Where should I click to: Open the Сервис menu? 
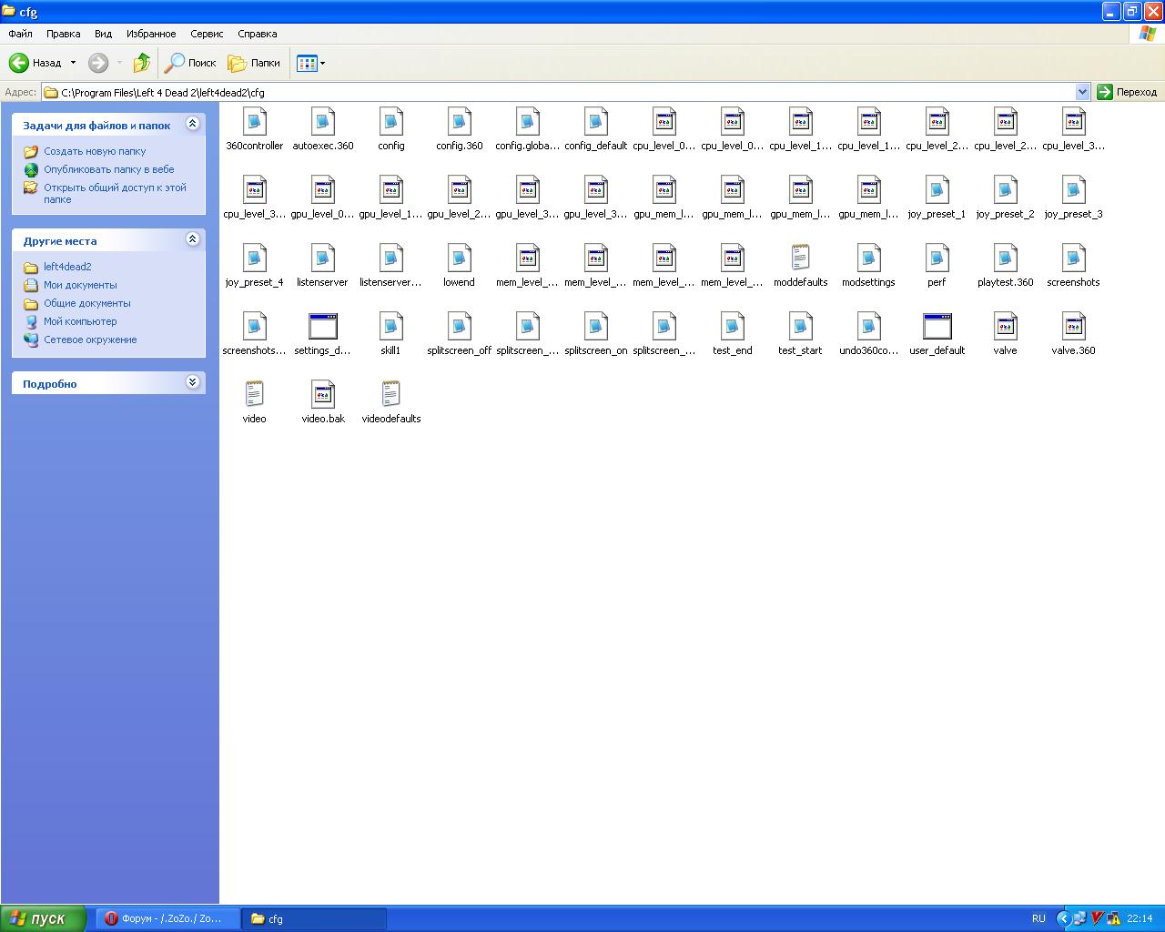click(x=207, y=34)
